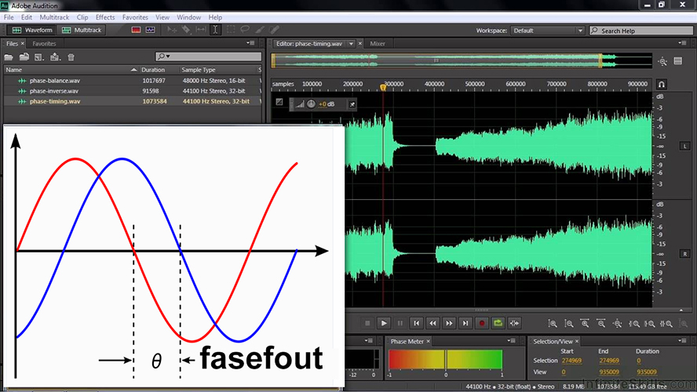
Task: Open the Effects menu
Action: [105, 17]
